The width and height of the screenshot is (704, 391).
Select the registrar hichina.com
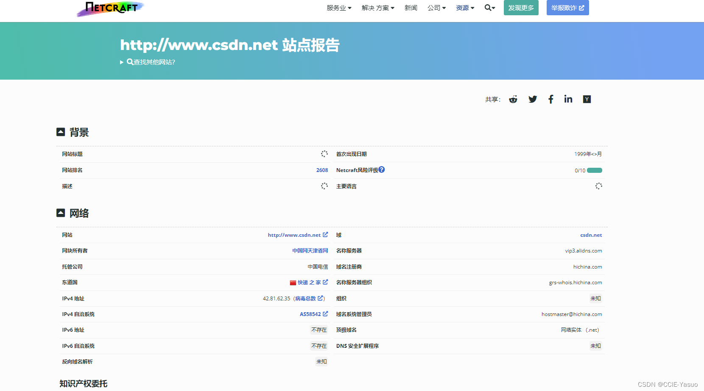(588, 267)
